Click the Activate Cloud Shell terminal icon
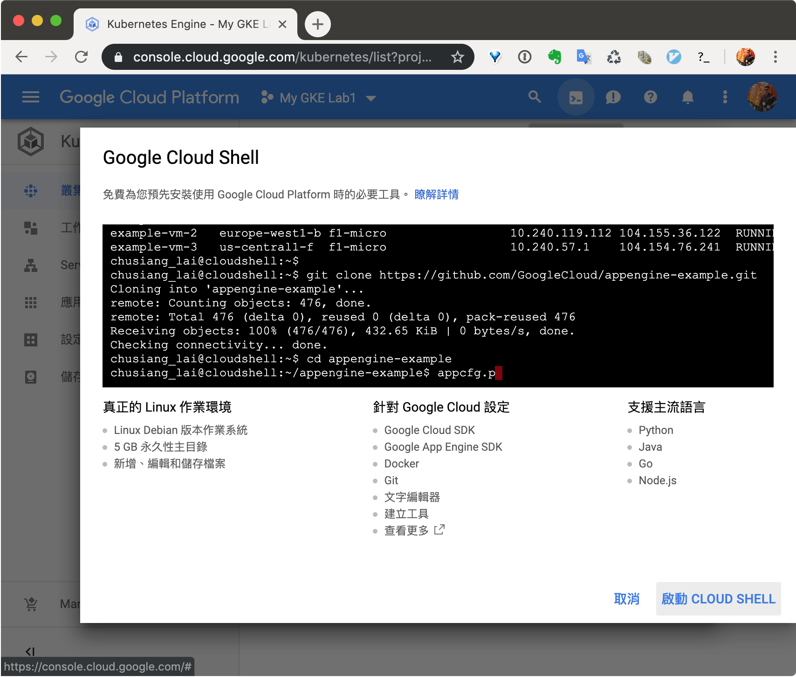 coord(576,97)
